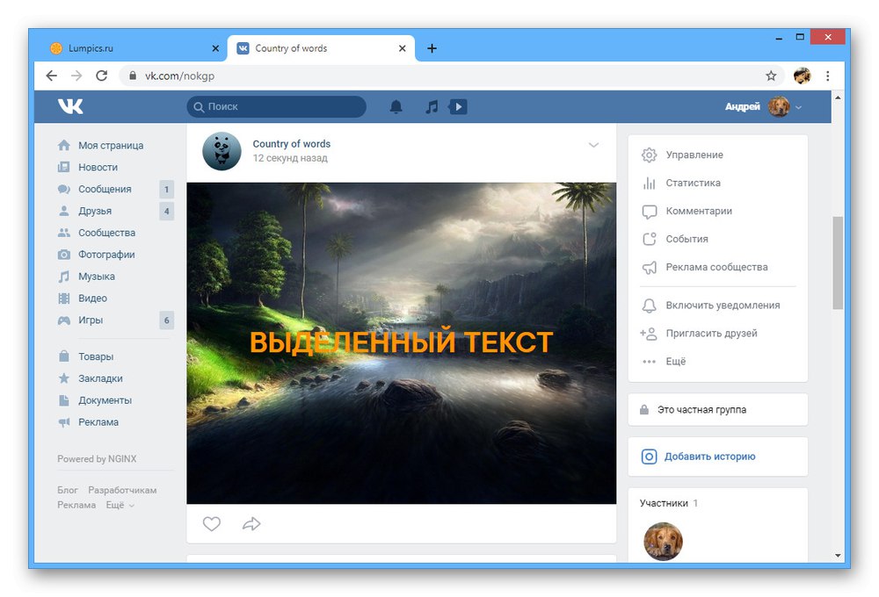Click the Реклама сообщества megaphone icon
The height and width of the screenshot is (597, 879).
click(x=650, y=267)
